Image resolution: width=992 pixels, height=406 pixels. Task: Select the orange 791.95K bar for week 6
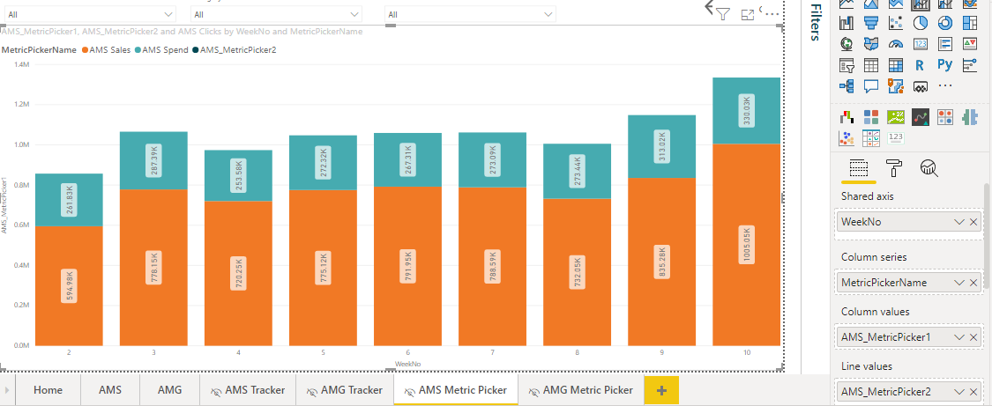pos(407,266)
